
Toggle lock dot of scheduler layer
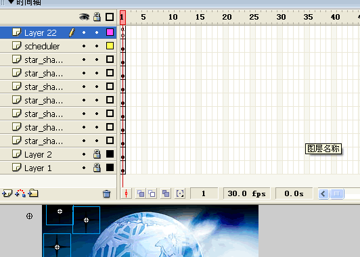(x=97, y=46)
